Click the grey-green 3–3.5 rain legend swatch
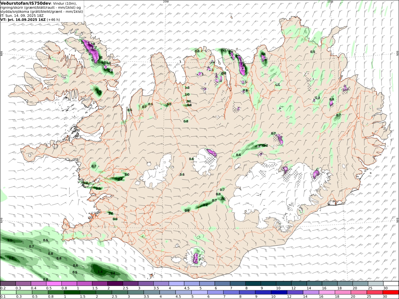Screen dimensions: 399x299 point(136,292)
